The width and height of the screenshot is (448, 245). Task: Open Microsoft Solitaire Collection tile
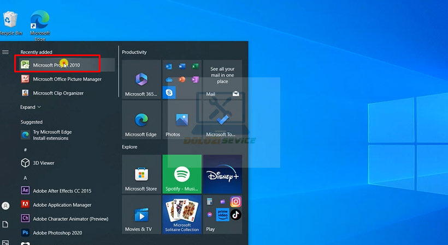click(182, 215)
